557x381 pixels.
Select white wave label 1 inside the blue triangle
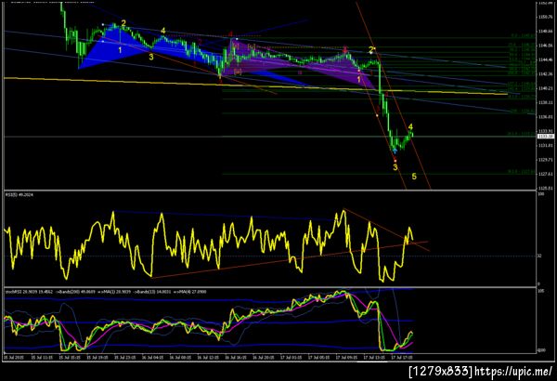tap(120, 50)
